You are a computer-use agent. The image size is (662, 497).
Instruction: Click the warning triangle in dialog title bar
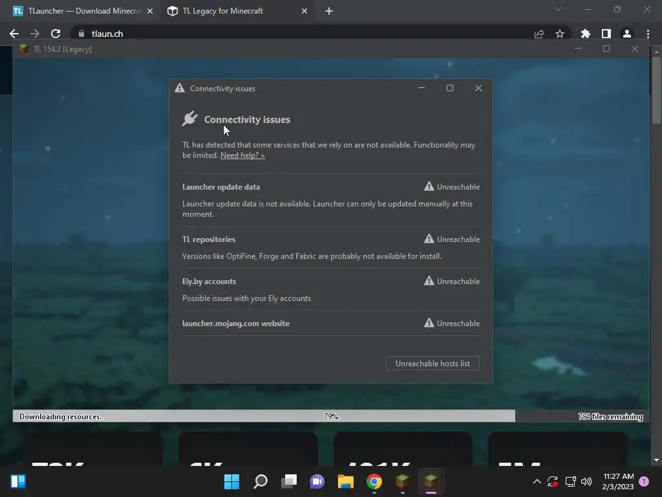click(180, 88)
